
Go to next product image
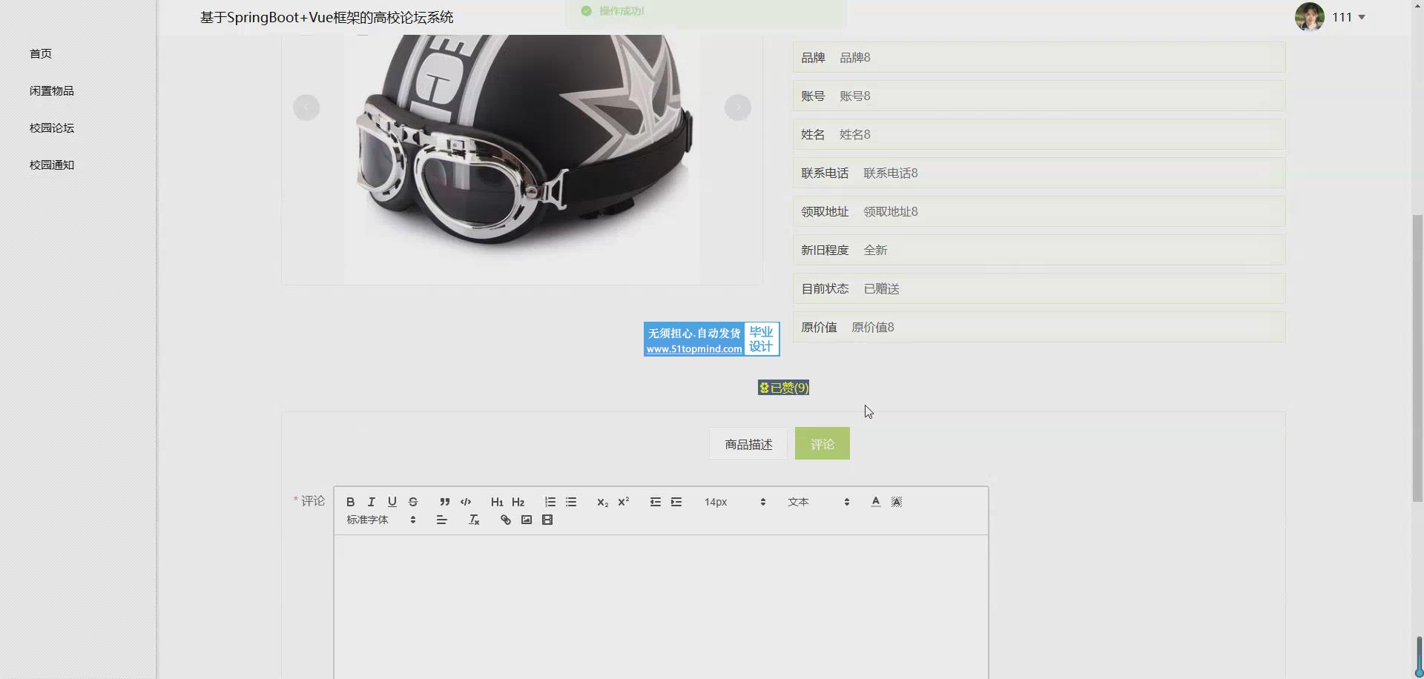(737, 107)
